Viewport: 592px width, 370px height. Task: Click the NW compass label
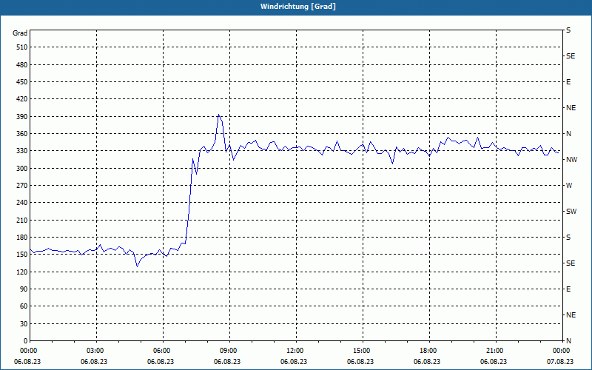pyautogui.click(x=571, y=160)
